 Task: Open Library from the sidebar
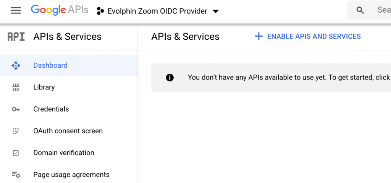(x=69, y=87)
